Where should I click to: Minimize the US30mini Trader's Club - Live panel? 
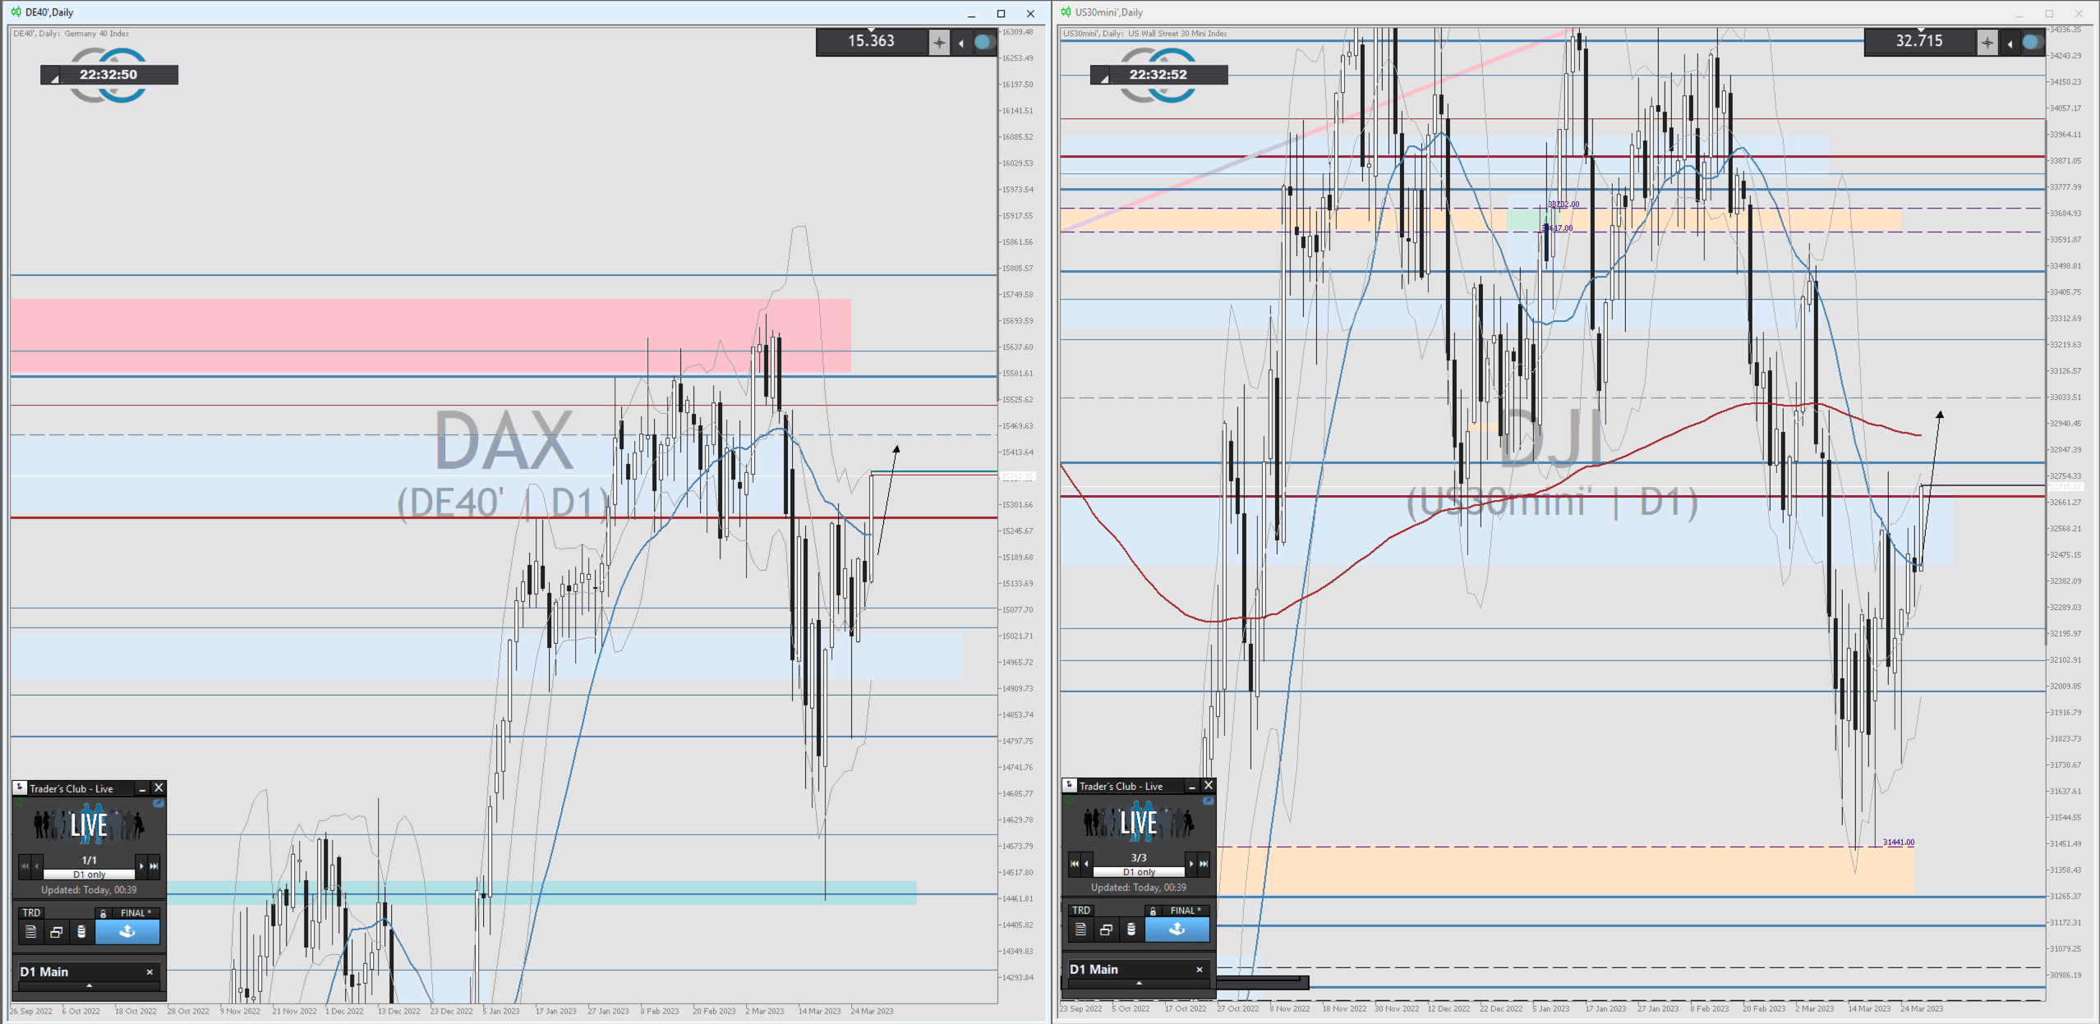point(1191,786)
